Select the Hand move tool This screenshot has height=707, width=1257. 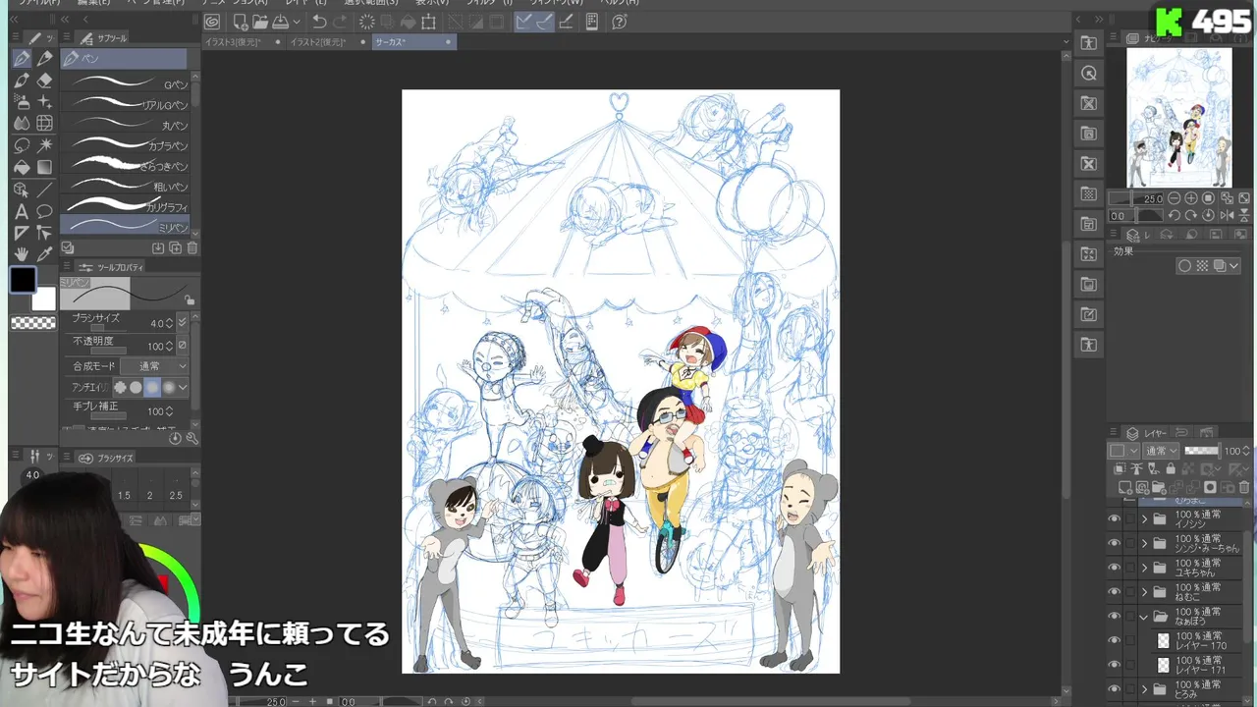22,254
